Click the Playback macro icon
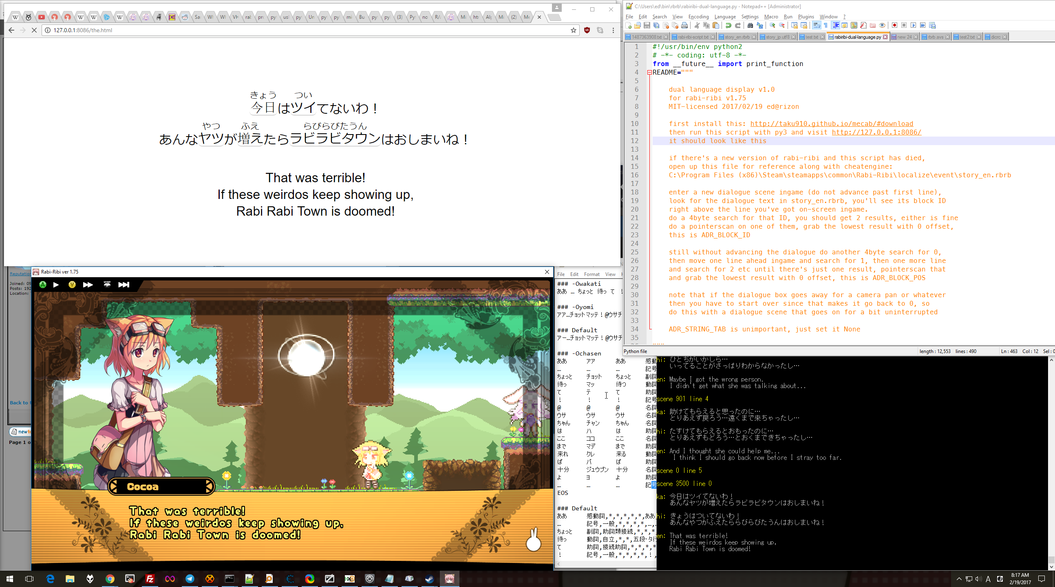This screenshot has width=1055, height=587. [913, 25]
